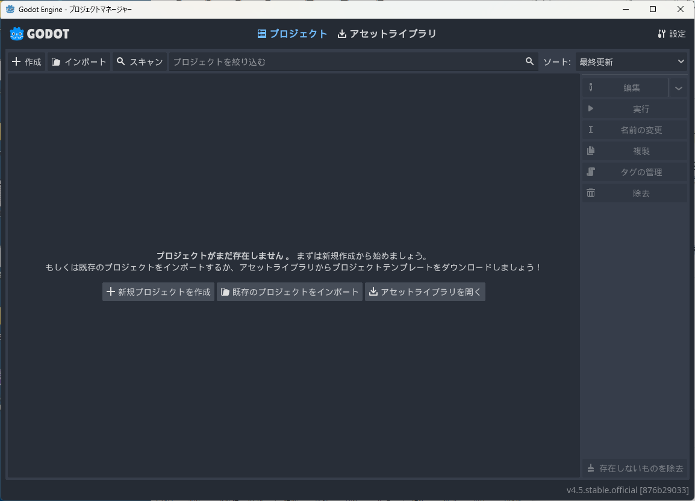Click 新規プロジェクトを作成 button
695x501 pixels.
coord(158,291)
